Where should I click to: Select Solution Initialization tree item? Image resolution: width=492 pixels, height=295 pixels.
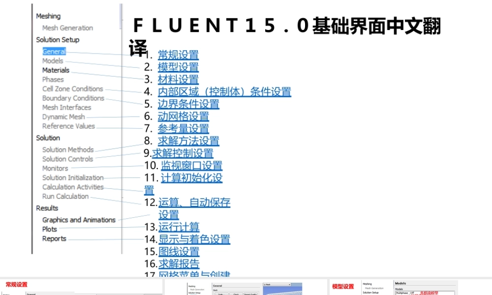pyautogui.click(x=73, y=178)
